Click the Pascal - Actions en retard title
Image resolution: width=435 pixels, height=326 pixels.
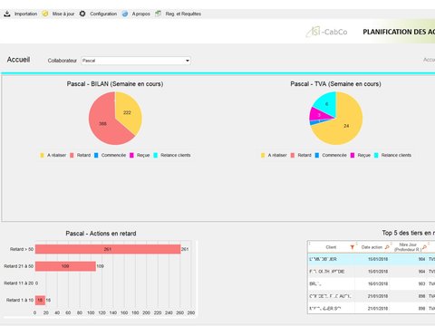(101, 234)
